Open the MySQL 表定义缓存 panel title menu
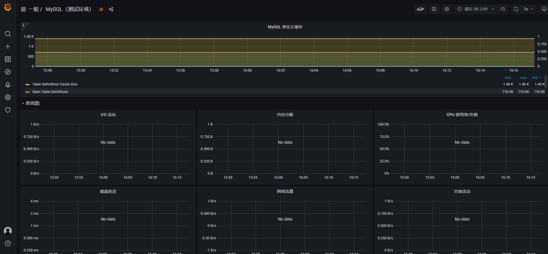Viewport: 548px width, 254px height. (x=285, y=27)
